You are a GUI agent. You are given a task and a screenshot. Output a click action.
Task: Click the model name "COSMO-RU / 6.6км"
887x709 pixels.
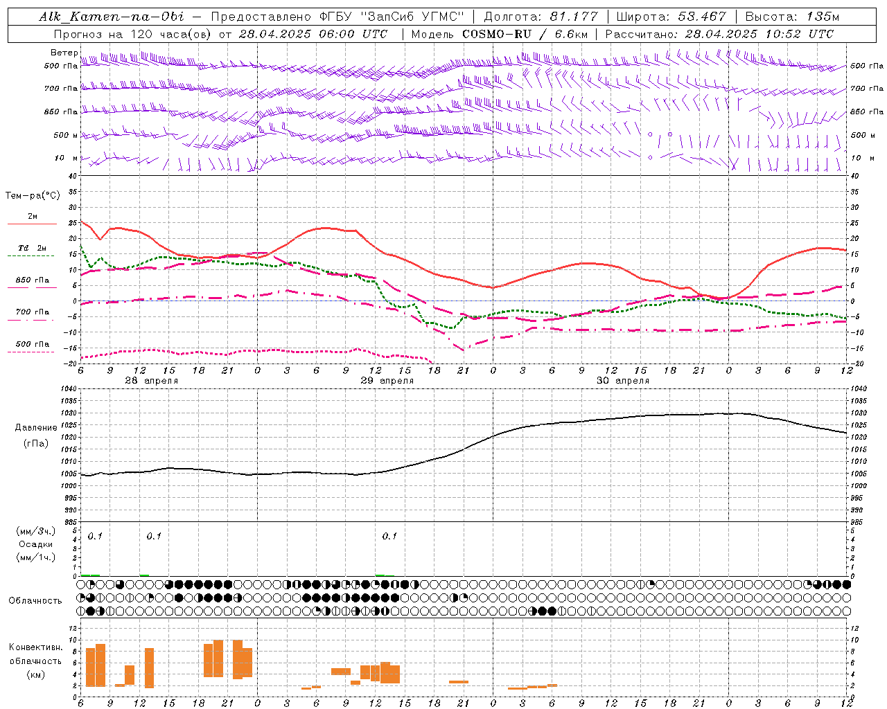[525, 34]
